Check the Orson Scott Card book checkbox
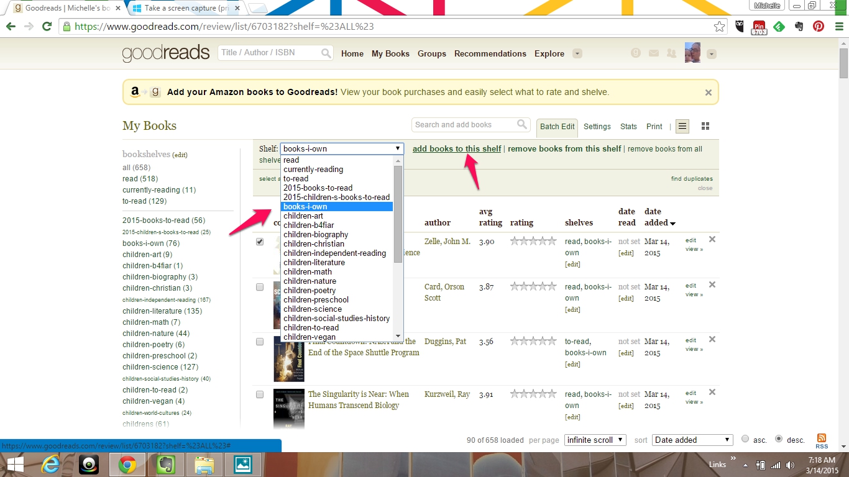This screenshot has width=849, height=477. point(260,287)
